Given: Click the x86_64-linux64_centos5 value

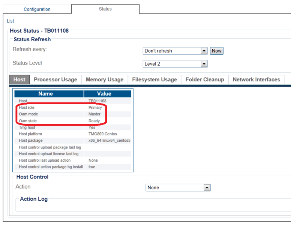Looking at the screenshot, I should pyautogui.click(x=109, y=141).
